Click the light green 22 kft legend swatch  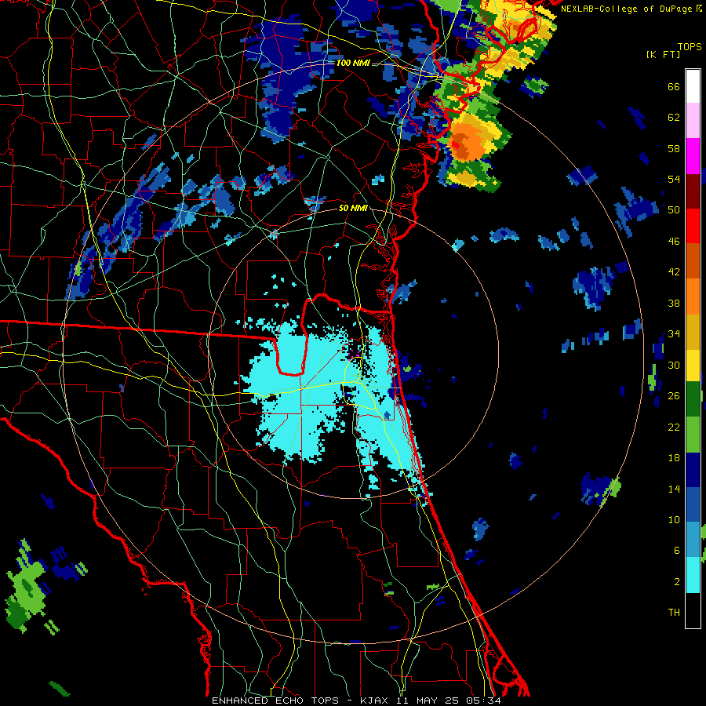click(693, 435)
